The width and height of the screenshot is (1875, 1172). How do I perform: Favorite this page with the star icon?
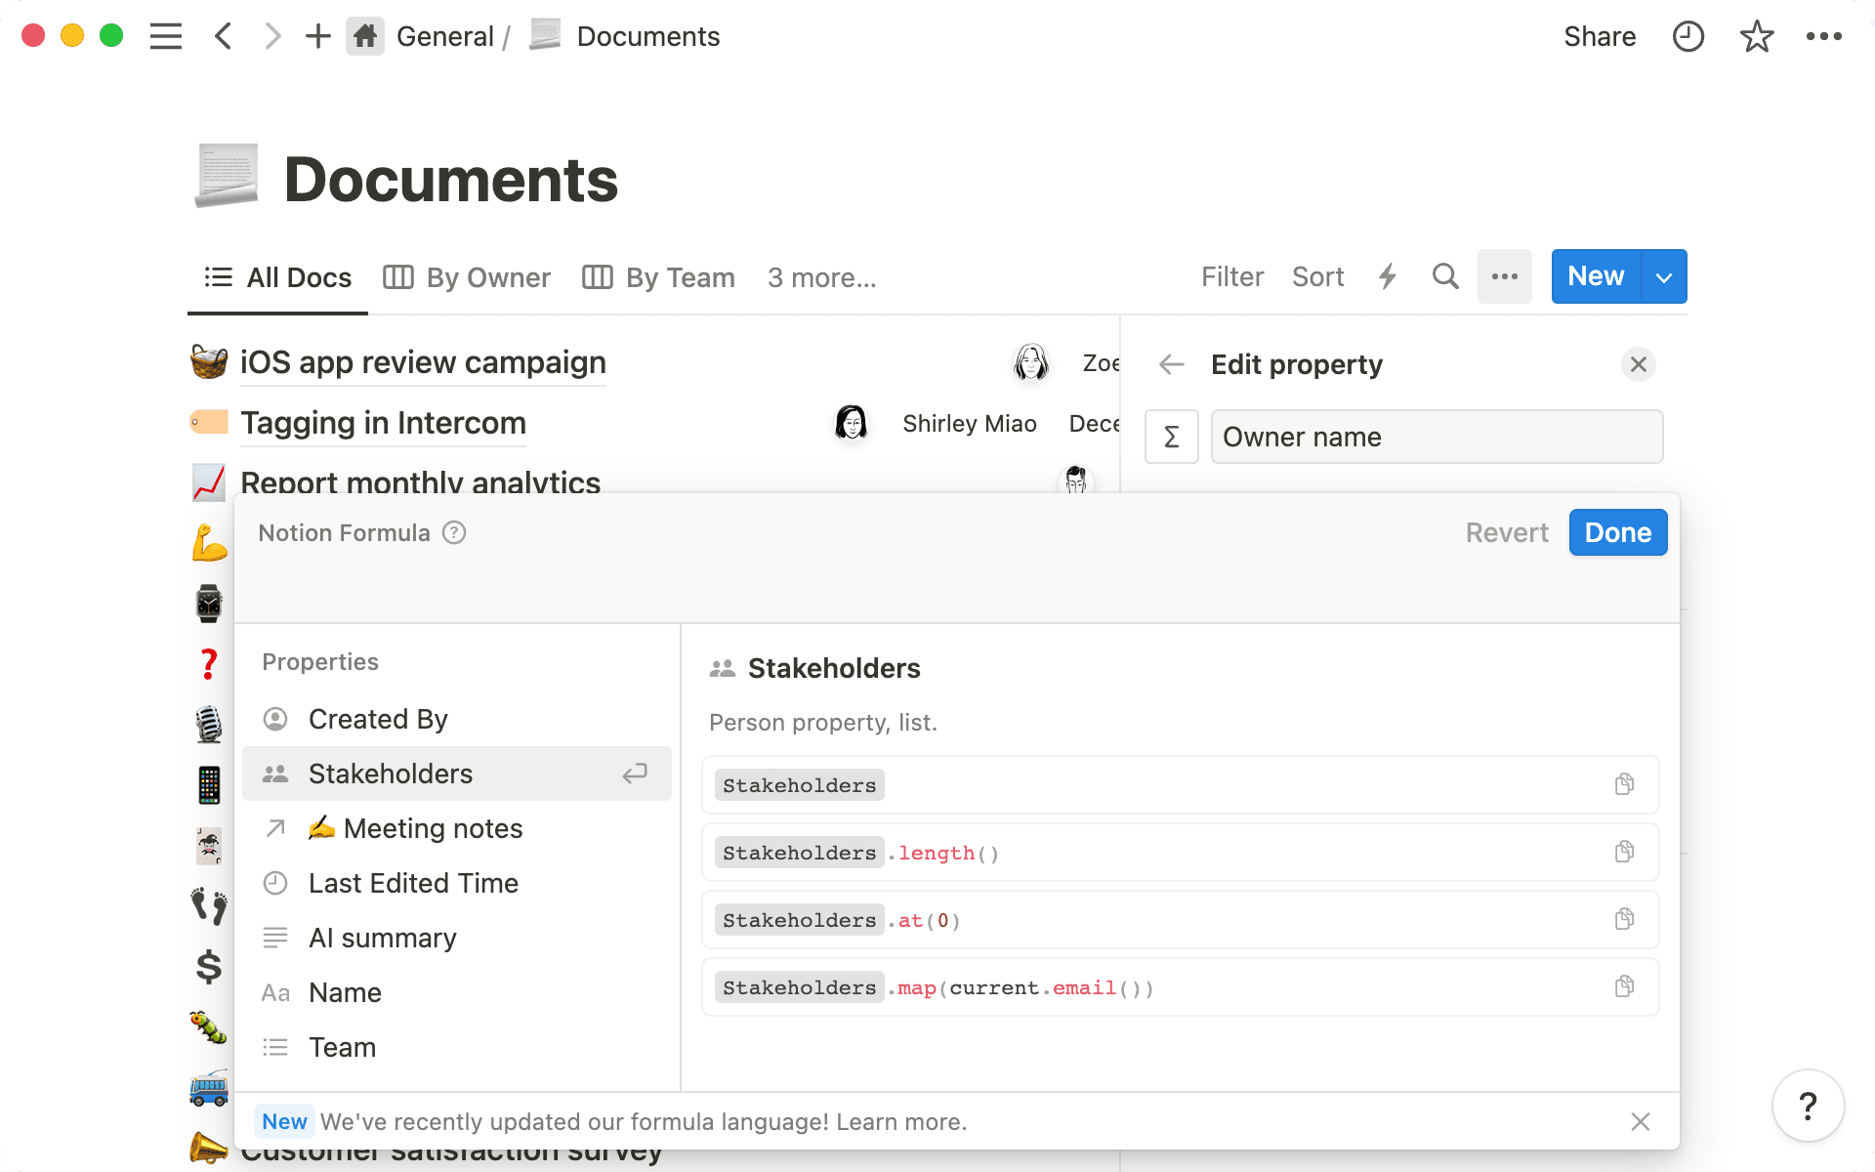1756,36
